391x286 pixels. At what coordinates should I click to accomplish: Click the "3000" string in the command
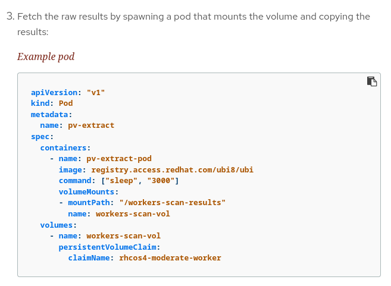(161, 181)
